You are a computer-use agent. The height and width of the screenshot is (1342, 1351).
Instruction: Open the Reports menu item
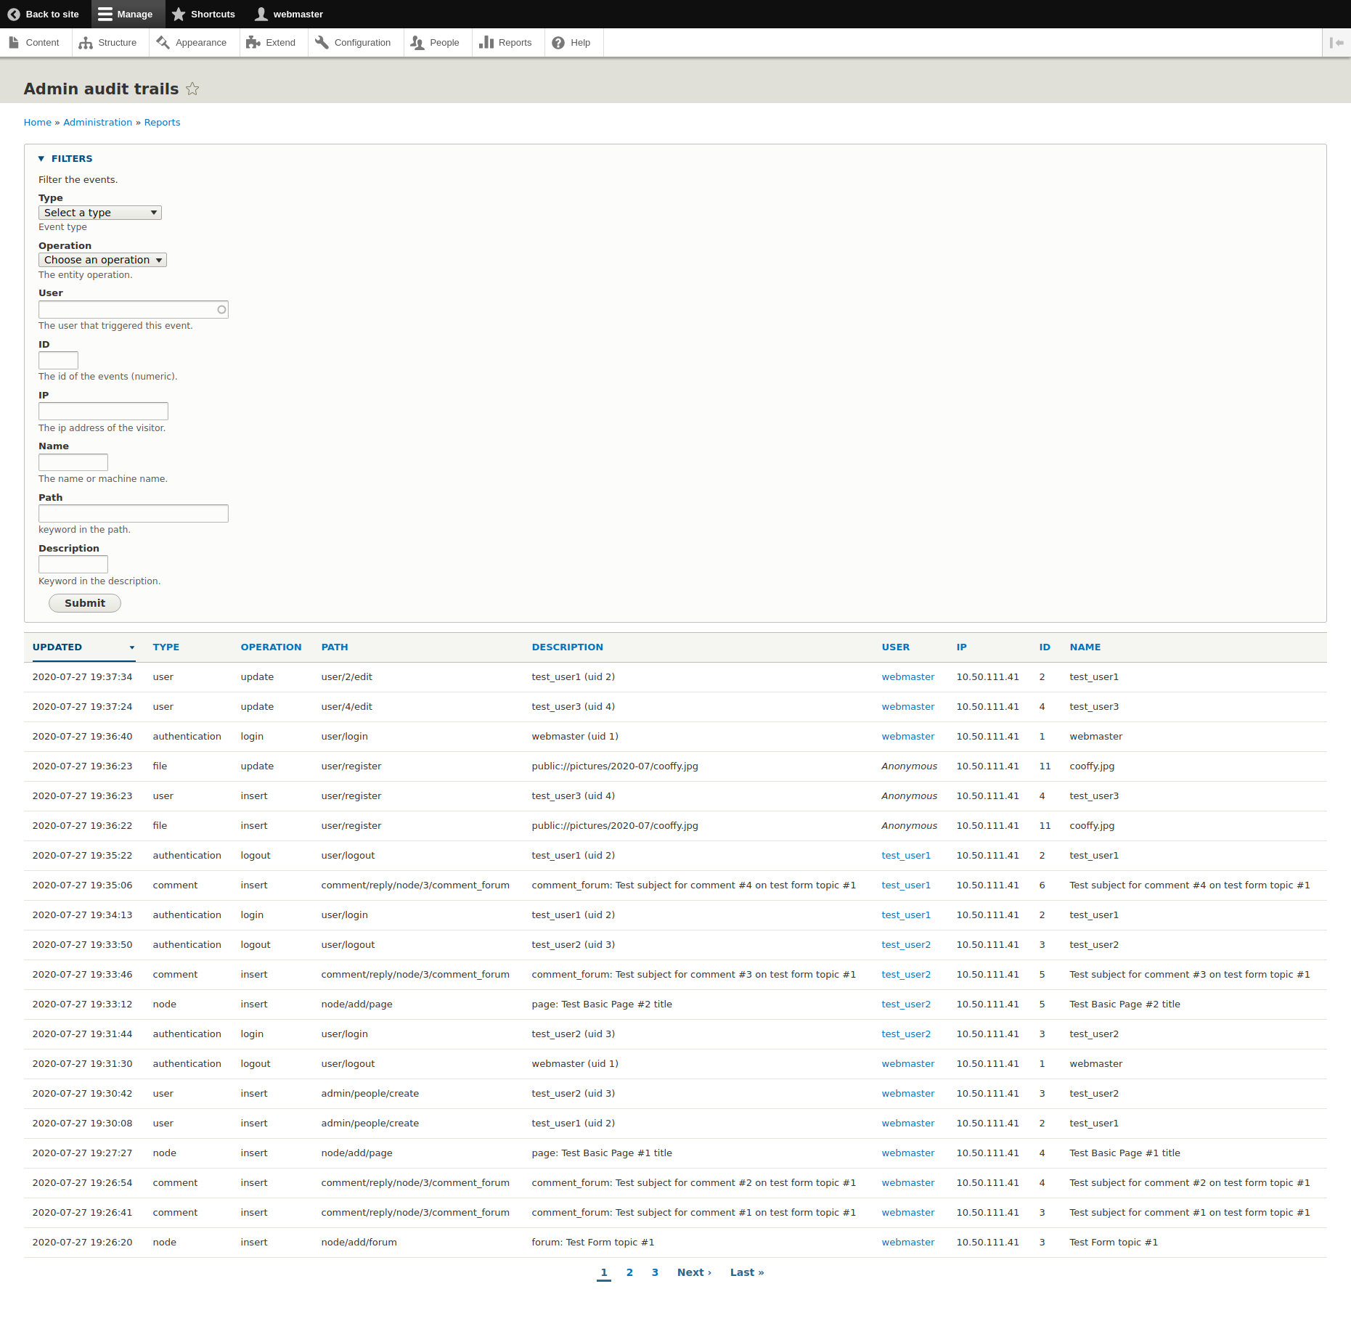tap(506, 43)
